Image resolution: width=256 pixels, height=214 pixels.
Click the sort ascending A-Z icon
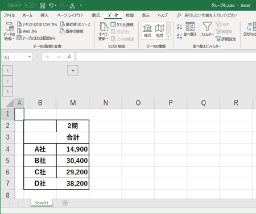pos(179,27)
